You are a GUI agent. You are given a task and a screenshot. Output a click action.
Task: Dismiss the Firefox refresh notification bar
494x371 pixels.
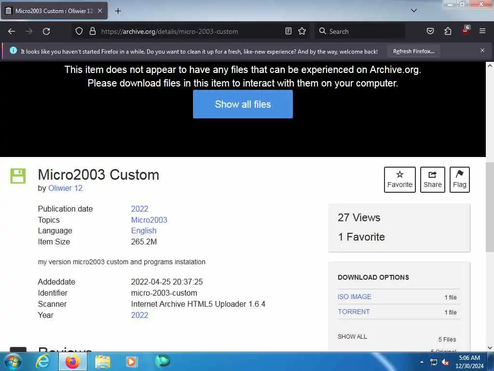pos(482,50)
